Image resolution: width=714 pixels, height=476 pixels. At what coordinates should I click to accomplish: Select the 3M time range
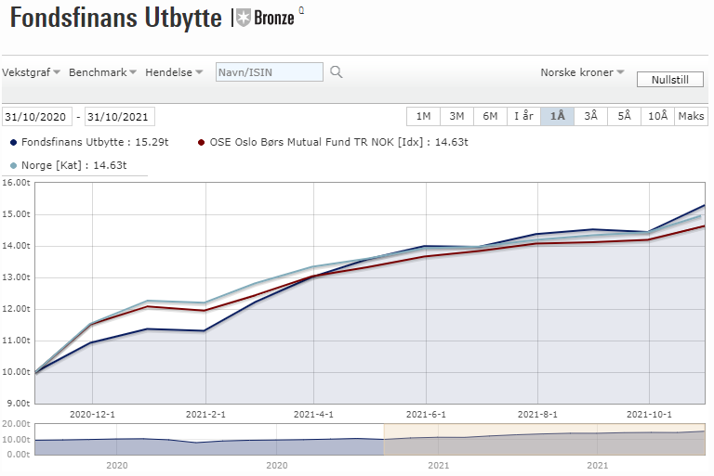[x=456, y=116]
